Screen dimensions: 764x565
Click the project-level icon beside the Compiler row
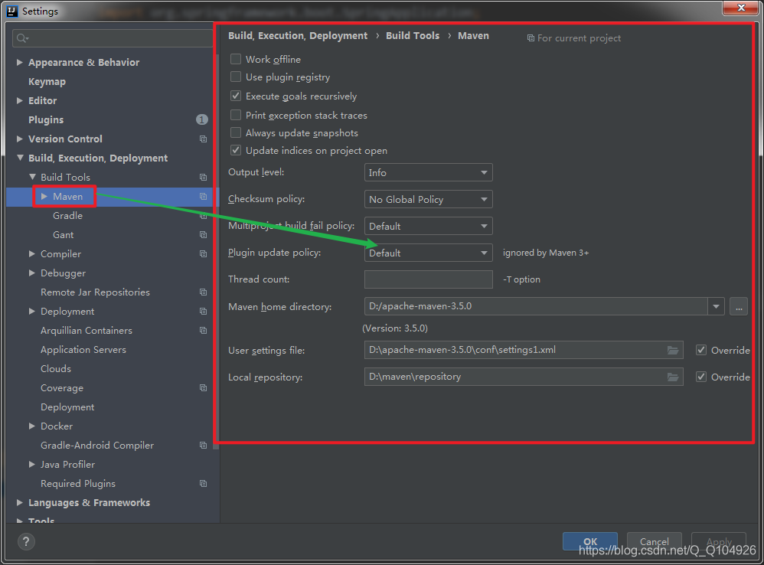click(x=203, y=253)
